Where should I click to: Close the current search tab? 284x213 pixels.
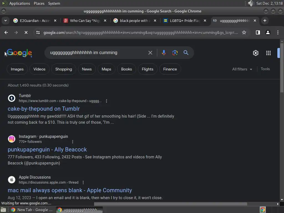(255, 21)
